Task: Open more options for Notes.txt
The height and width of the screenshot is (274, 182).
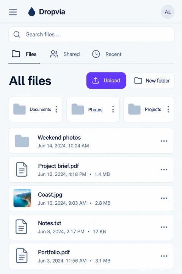Action: (x=164, y=227)
